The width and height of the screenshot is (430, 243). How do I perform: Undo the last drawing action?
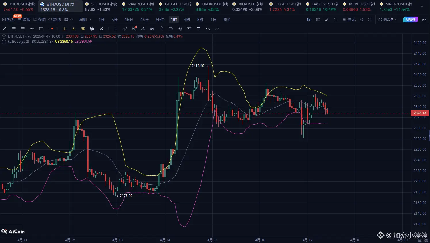pyautogui.click(x=208, y=29)
